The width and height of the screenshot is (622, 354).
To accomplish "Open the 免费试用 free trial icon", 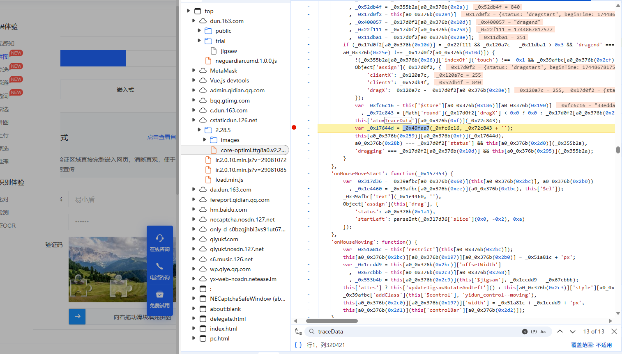I will (x=160, y=295).
